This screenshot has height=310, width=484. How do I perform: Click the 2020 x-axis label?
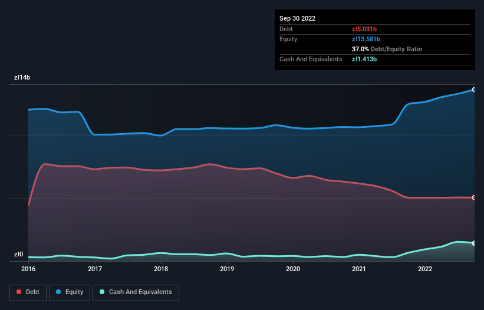293,269
